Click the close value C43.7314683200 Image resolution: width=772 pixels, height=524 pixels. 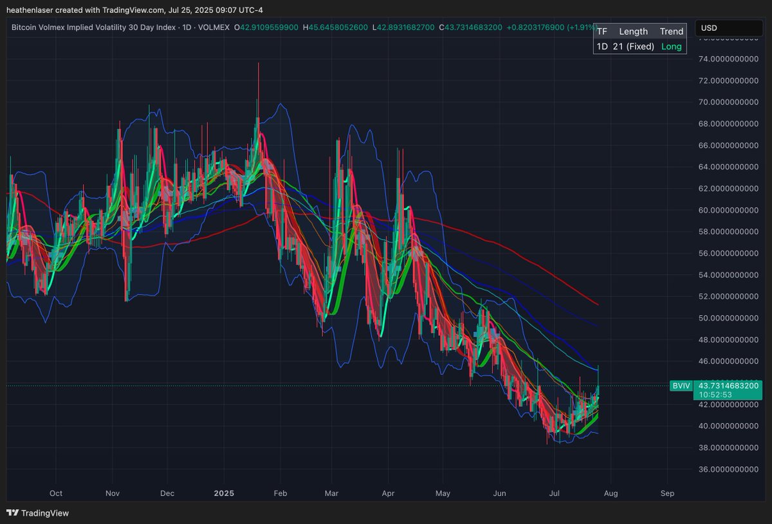(471, 28)
